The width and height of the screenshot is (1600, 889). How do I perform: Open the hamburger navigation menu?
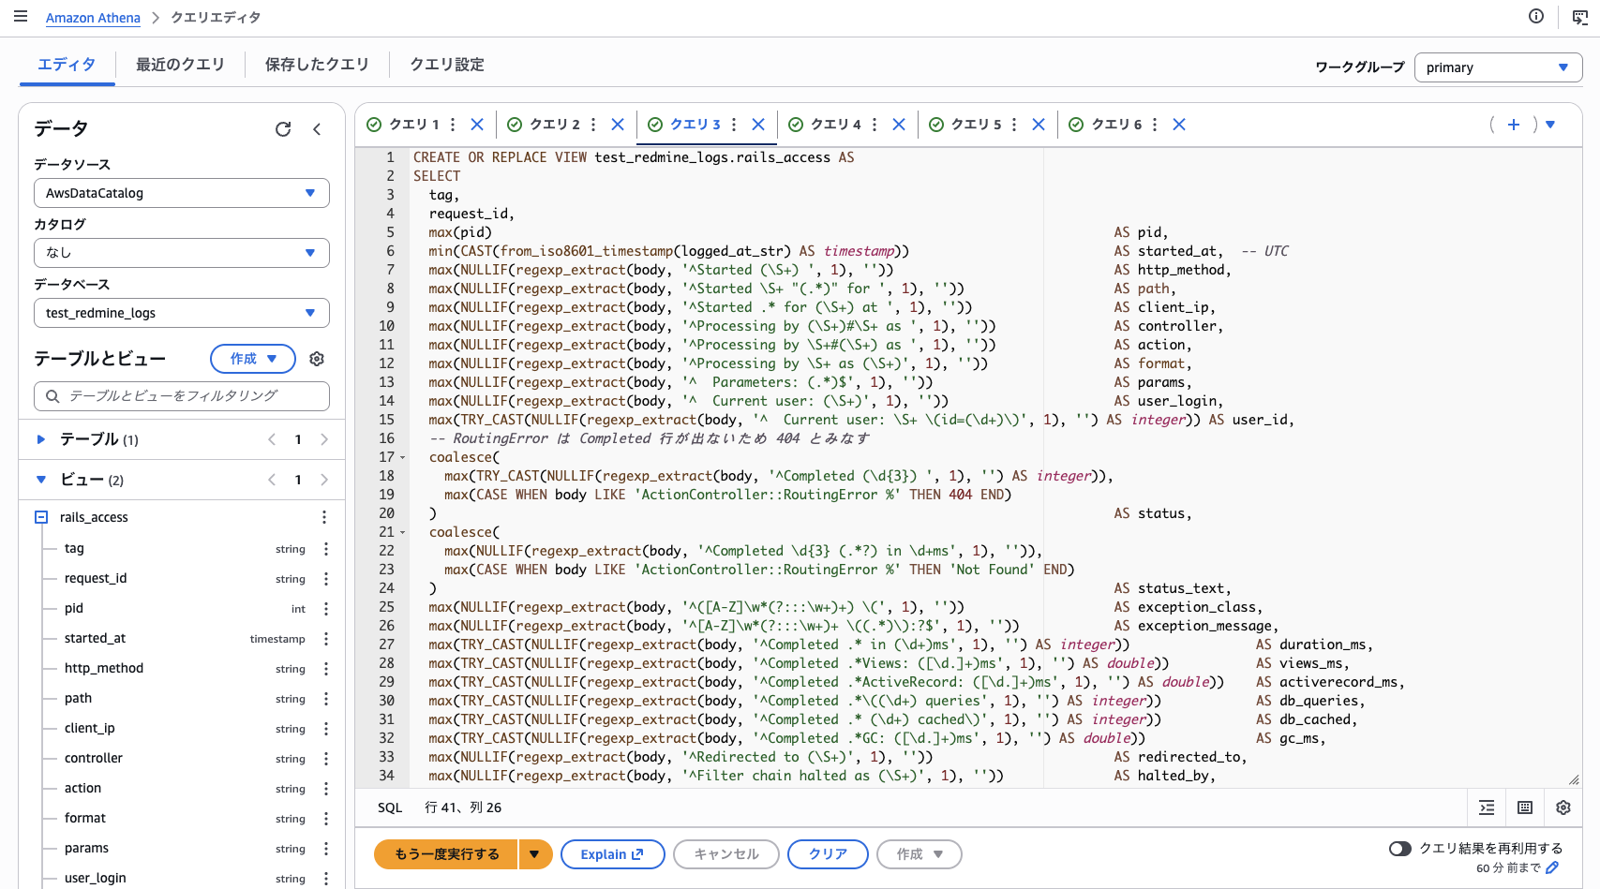click(21, 17)
